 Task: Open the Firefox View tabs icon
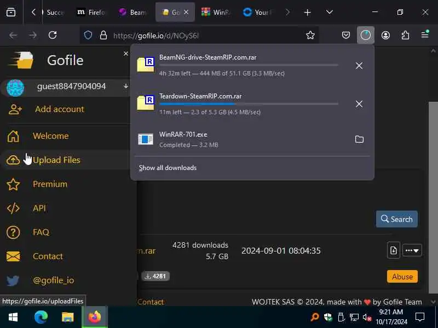click(x=11, y=12)
